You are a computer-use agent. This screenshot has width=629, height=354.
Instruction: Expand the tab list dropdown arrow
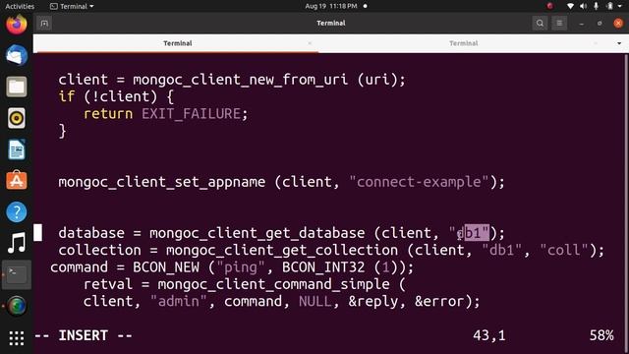619,43
